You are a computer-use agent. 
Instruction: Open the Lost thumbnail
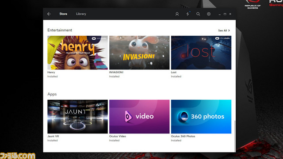(201, 53)
